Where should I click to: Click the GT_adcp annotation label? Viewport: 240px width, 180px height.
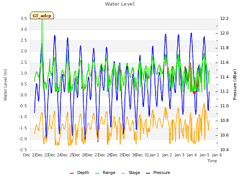point(42,15)
